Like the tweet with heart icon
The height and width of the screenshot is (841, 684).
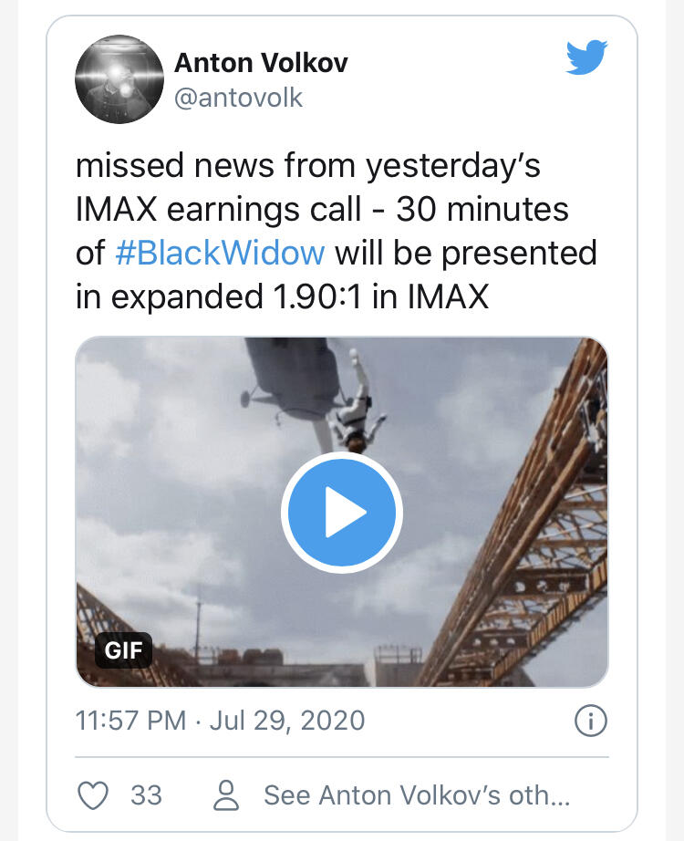[x=93, y=795]
